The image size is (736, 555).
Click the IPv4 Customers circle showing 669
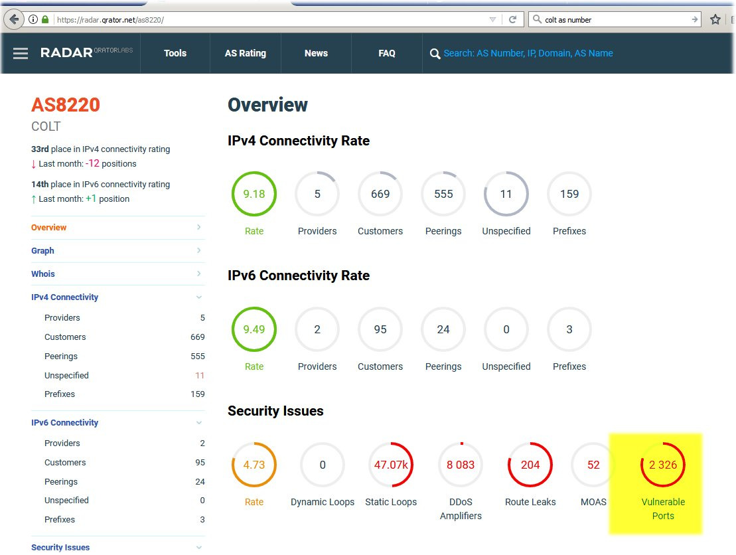pos(380,194)
